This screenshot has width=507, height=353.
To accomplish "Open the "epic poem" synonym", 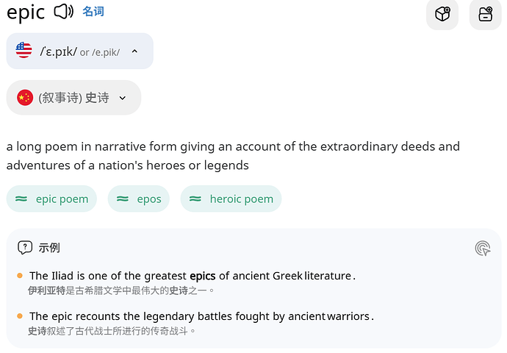I will pos(62,199).
